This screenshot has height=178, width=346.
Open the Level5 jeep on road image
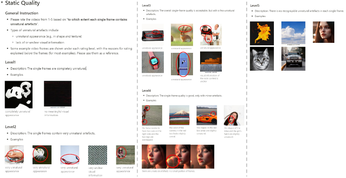293,59
